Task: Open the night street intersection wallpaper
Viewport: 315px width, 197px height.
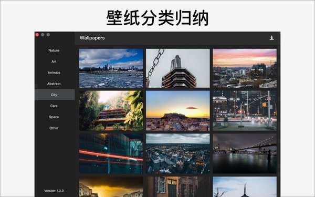Action: point(245,110)
